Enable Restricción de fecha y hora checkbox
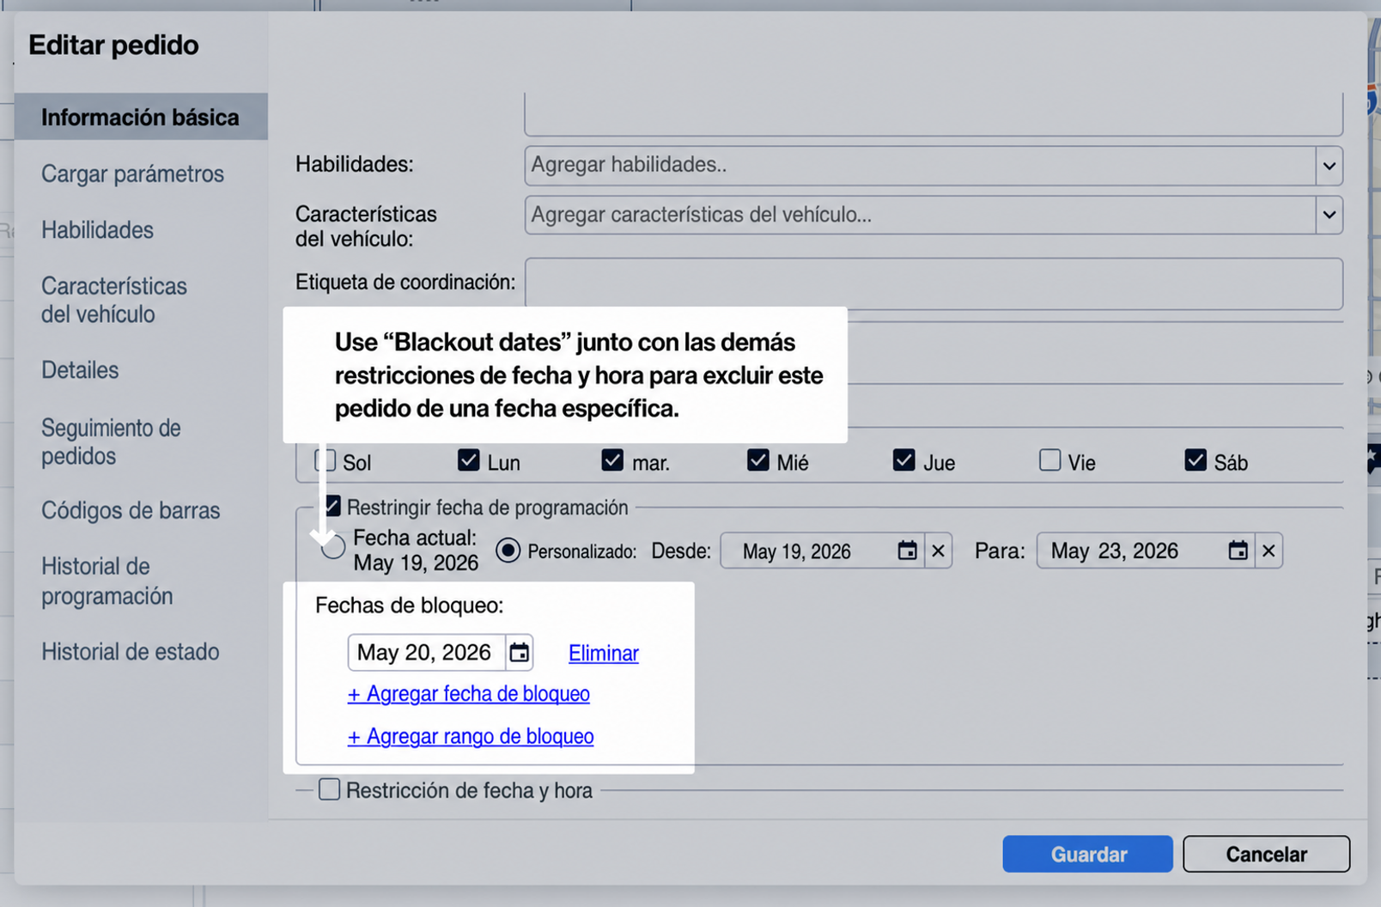 [329, 789]
